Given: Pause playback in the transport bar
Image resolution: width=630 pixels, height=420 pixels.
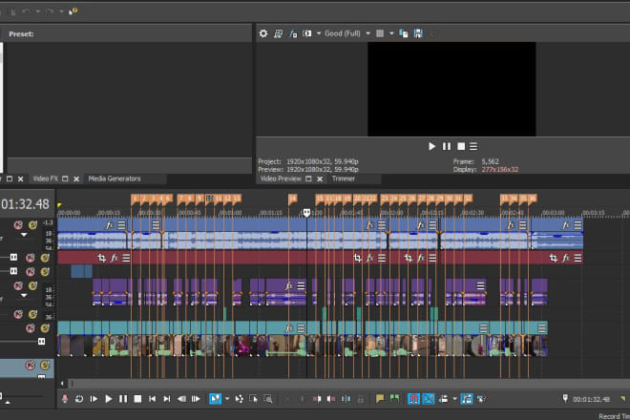Looking at the screenshot, I should tap(123, 399).
